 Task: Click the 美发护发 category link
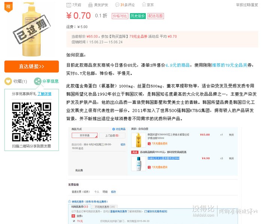pos(101,5)
